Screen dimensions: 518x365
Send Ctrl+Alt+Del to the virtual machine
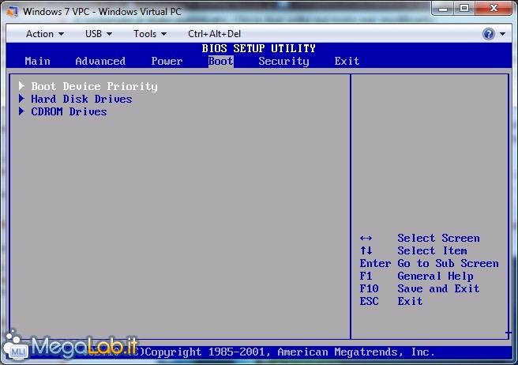[214, 34]
